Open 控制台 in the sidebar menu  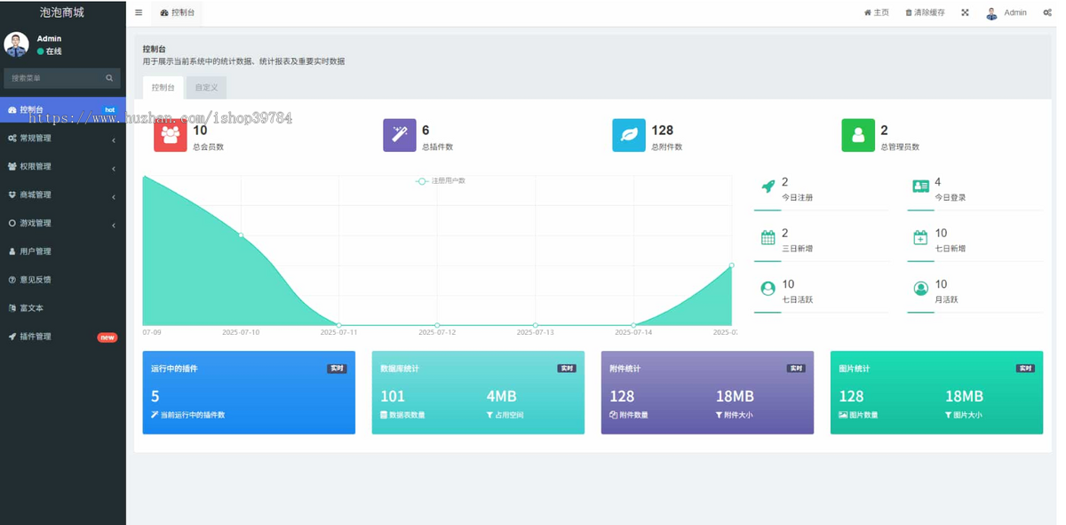pyautogui.click(x=62, y=109)
